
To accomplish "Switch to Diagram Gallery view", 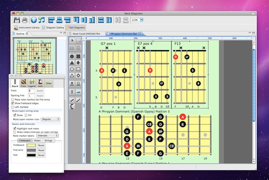I will tap(53, 28).
